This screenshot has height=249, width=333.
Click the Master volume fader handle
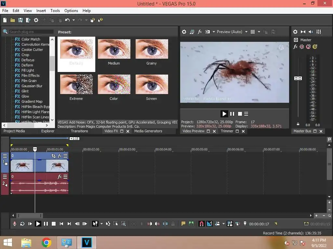pyautogui.click(x=298, y=78)
